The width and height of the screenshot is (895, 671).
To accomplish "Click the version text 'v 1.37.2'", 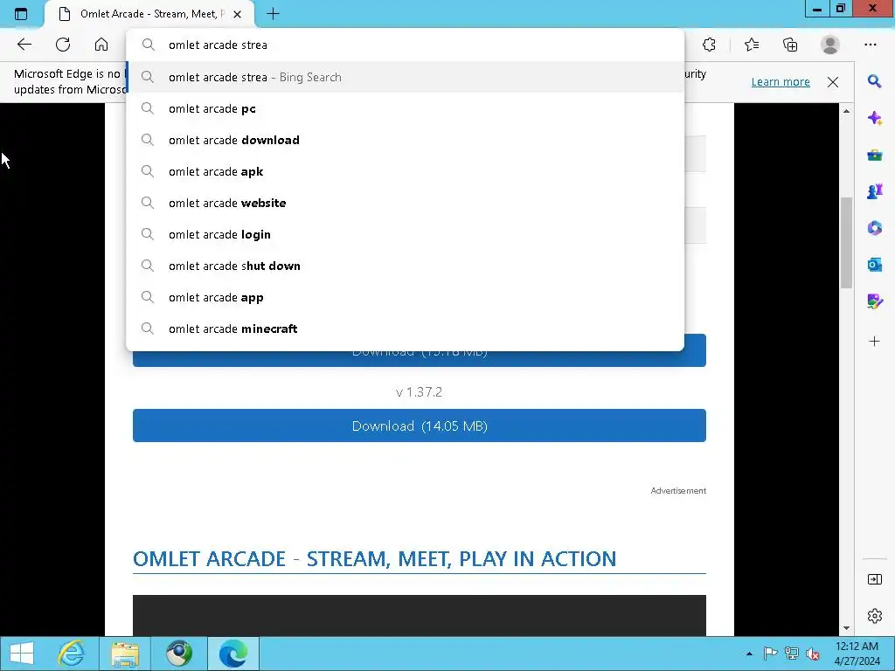I will [x=419, y=392].
